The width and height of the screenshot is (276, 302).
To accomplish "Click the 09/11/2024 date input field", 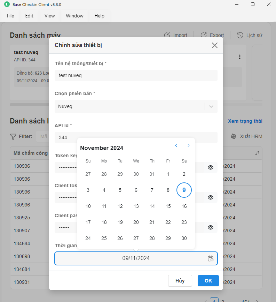I will coord(136,258).
